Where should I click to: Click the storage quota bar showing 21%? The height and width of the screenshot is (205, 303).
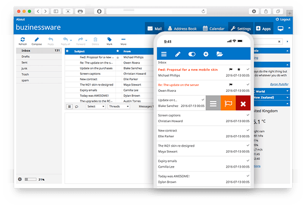31,180
